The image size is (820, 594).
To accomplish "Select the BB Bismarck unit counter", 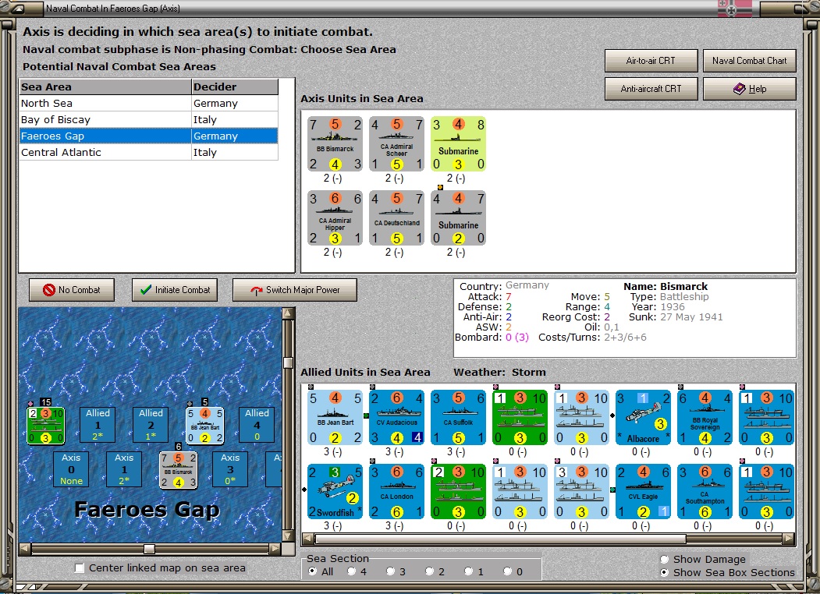I will [x=335, y=144].
